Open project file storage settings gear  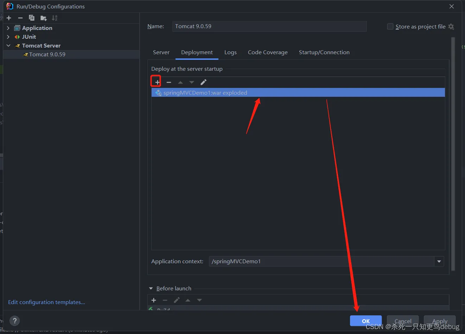coord(451,27)
